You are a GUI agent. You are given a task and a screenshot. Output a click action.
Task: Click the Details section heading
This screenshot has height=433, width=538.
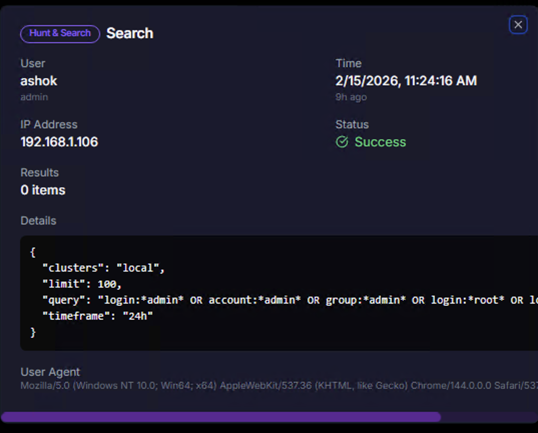click(x=38, y=221)
